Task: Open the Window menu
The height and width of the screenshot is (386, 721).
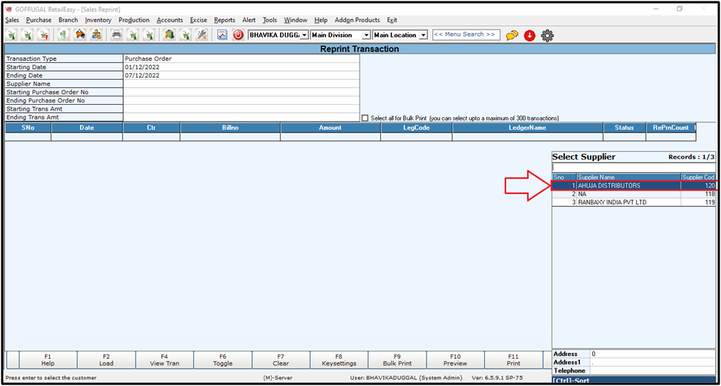Action: tap(296, 21)
